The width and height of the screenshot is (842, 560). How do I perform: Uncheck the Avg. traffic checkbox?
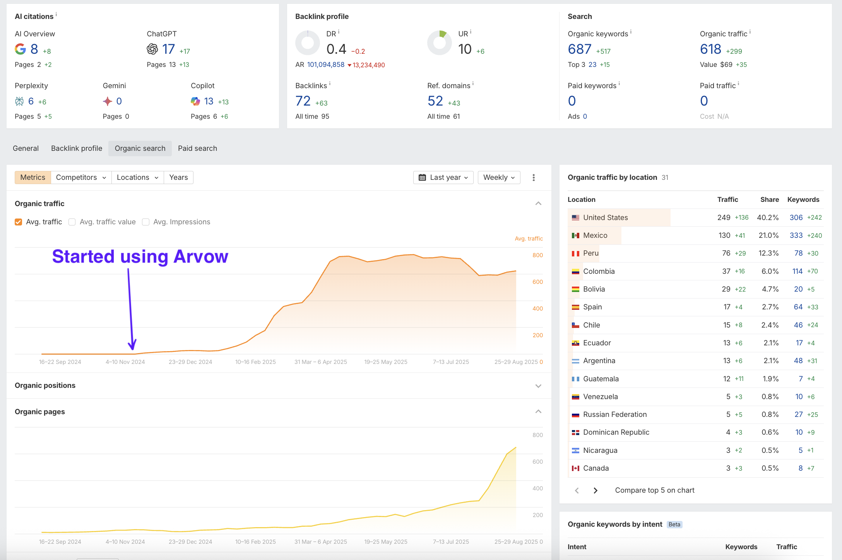[18, 222]
